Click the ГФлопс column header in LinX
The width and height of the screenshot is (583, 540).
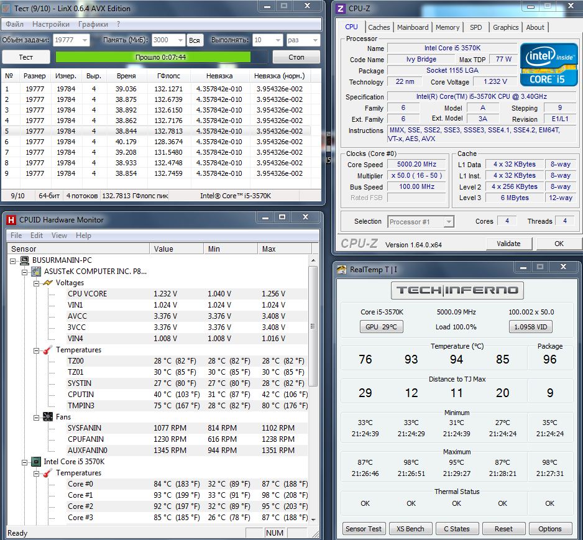click(x=168, y=76)
